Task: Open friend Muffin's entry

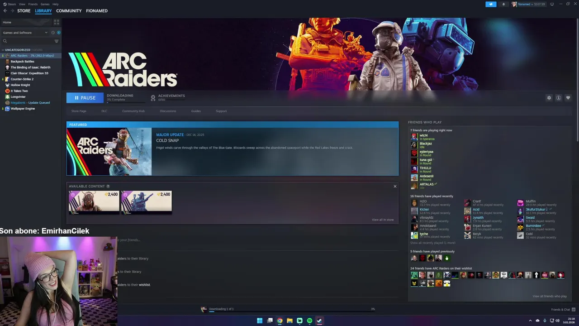Action: point(531,201)
